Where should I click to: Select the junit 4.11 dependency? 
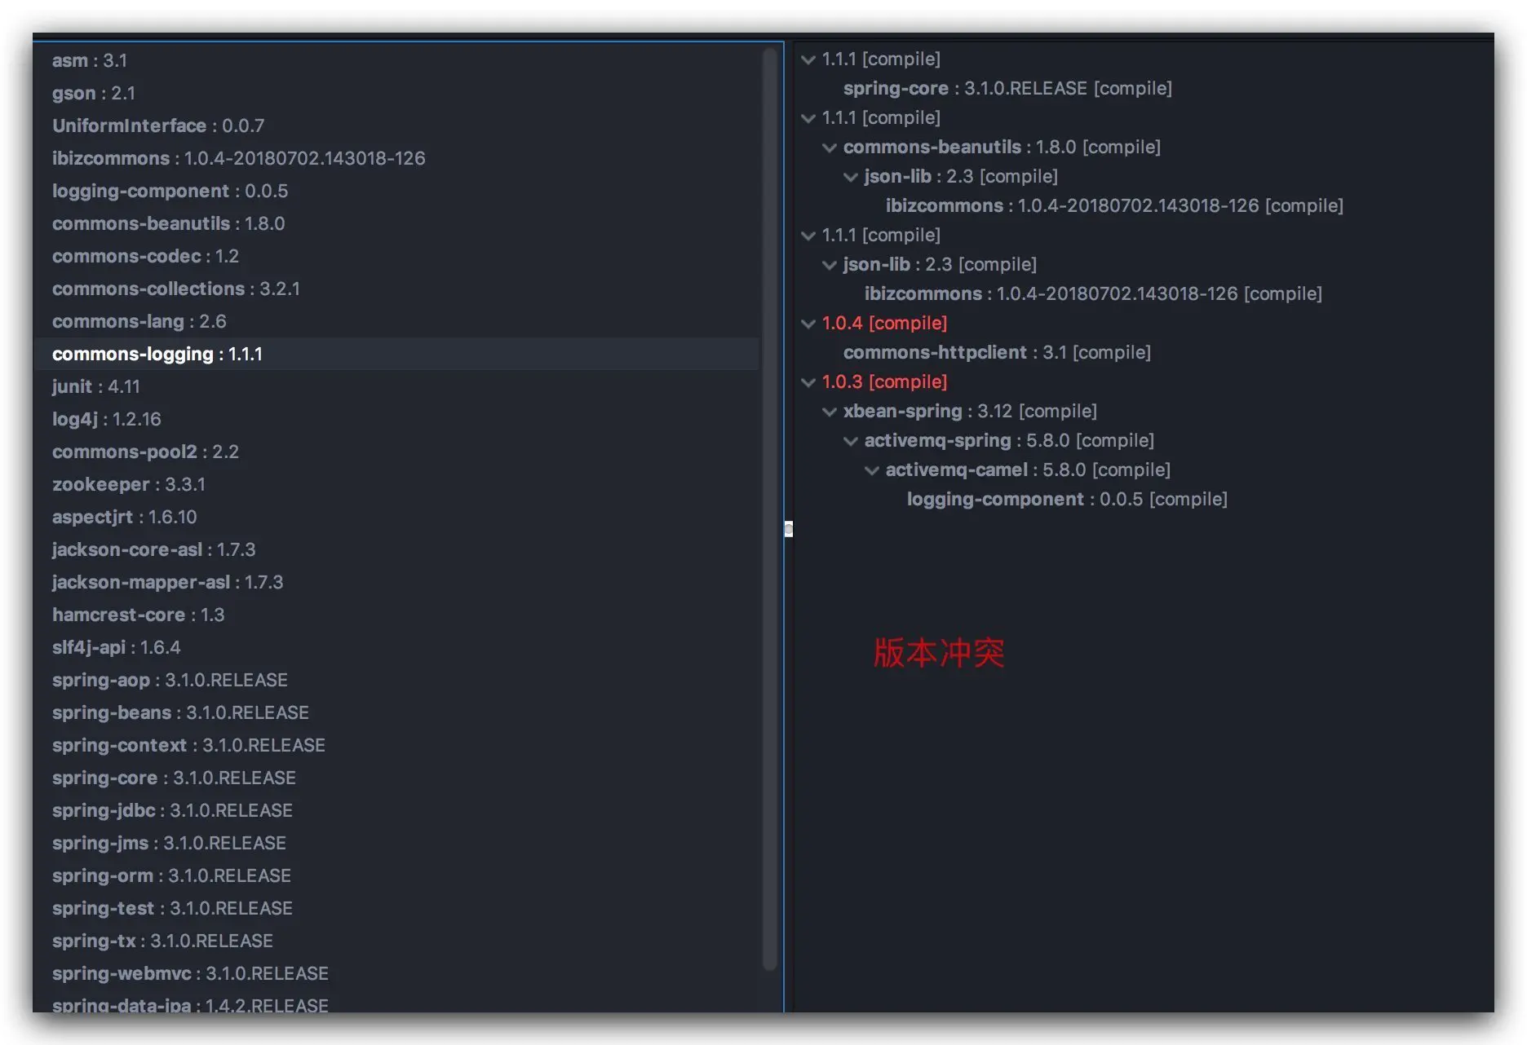tap(95, 386)
